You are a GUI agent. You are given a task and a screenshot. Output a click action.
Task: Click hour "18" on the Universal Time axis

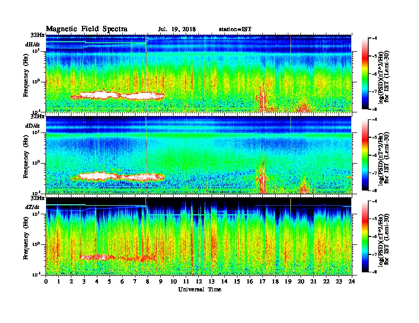[275, 282]
